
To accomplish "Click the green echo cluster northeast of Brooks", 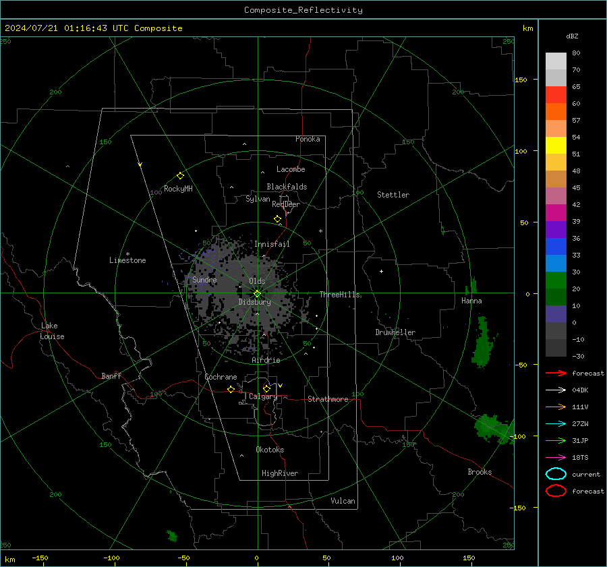I will (x=494, y=428).
